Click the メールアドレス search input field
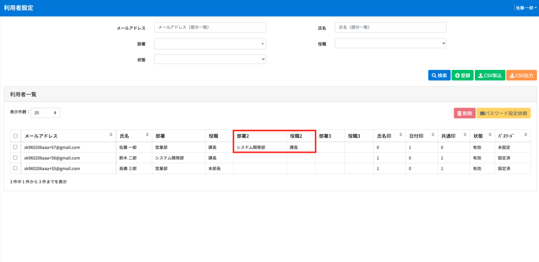 coord(210,27)
